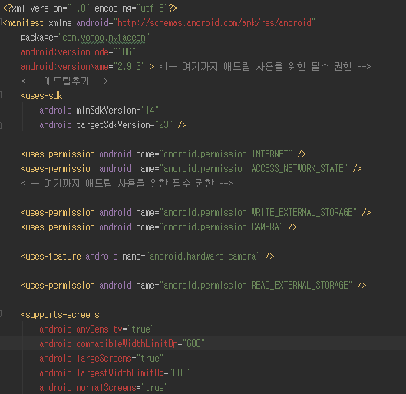Click the normalScreens attribute line

(104, 388)
